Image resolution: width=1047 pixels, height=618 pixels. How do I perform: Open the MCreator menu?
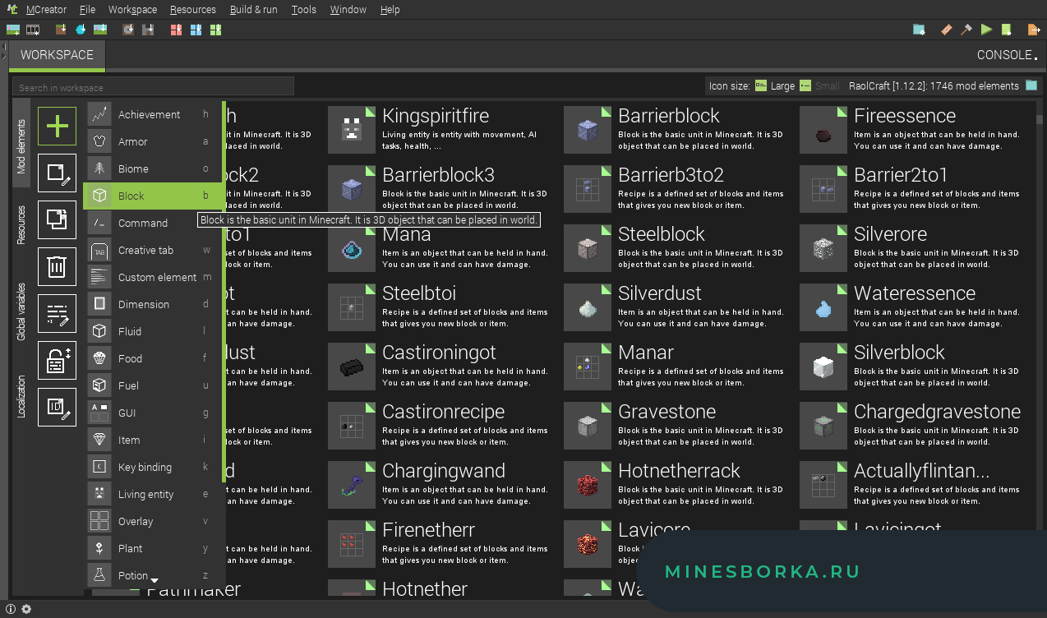tap(47, 10)
